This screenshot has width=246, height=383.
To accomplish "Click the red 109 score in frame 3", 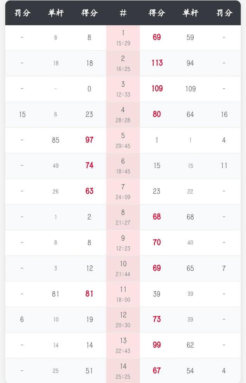I will 157,89.
